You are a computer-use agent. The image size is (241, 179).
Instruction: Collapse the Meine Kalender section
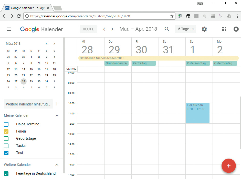pyautogui.click(x=57, y=116)
